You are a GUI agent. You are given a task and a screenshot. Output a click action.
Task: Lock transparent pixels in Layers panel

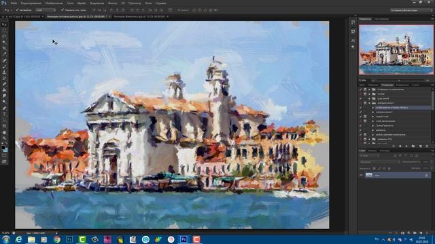pyautogui.click(x=374, y=168)
